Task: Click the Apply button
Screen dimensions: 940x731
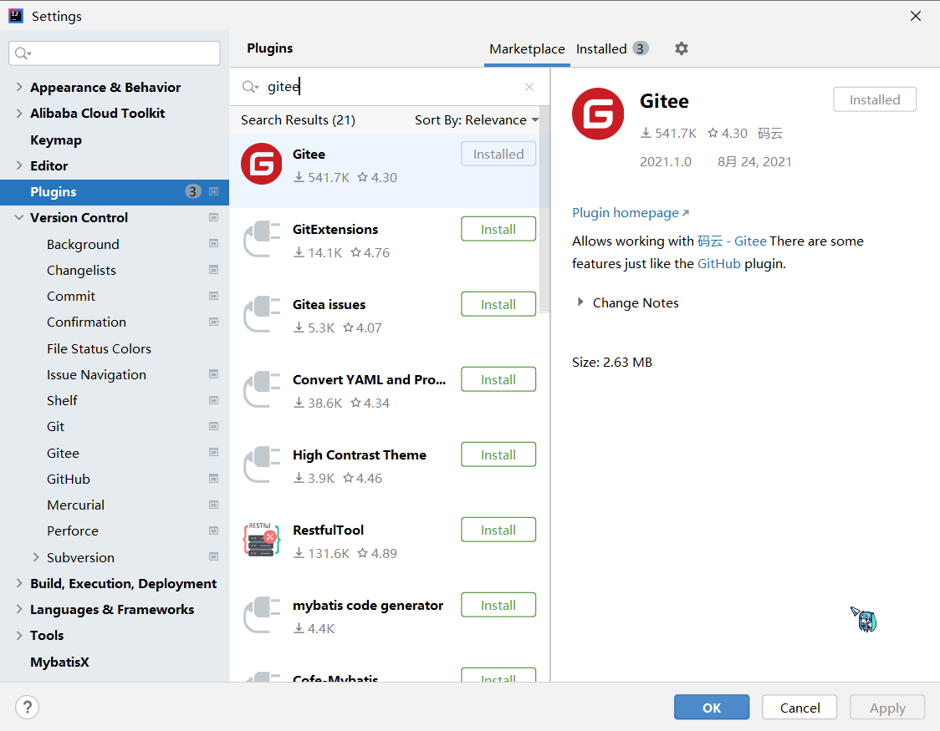Action: [x=887, y=707]
